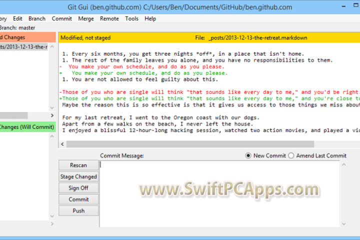The image size is (360, 240).
Task: Open the Help menu
Action: click(x=150, y=18)
